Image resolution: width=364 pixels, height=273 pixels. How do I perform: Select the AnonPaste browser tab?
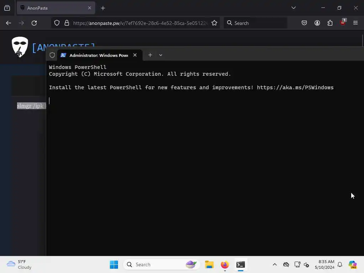(56, 8)
